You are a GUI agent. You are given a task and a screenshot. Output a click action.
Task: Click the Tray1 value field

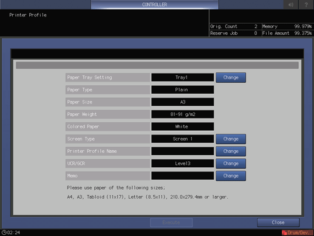pos(182,77)
